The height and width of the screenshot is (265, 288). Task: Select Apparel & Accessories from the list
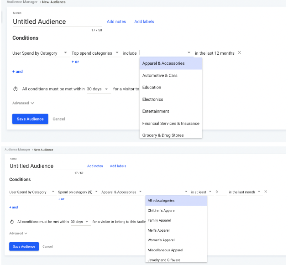(171, 63)
